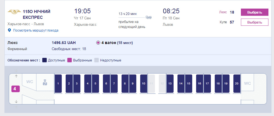This screenshot has width=274, height=116.
Task: Select seat 7 in the car
Action: 114,84
